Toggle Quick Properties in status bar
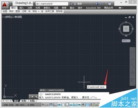The height and width of the screenshot is (108, 138). pos(91,105)
